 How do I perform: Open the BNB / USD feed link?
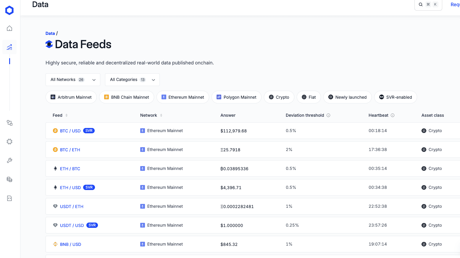[x=70, y=244]
